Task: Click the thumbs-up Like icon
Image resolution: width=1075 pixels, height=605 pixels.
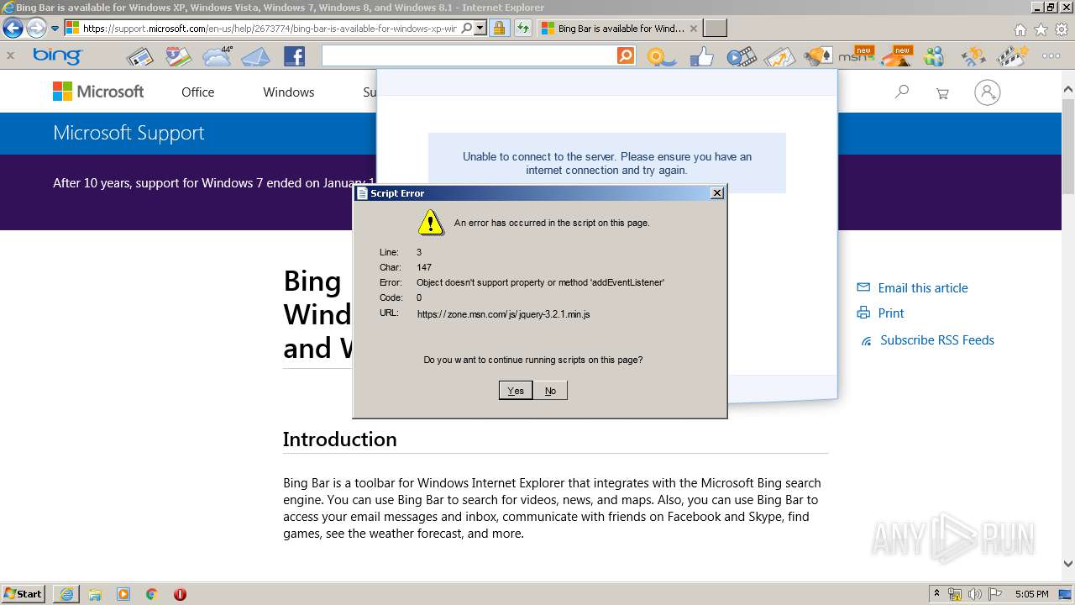Action: click(701, 56)
